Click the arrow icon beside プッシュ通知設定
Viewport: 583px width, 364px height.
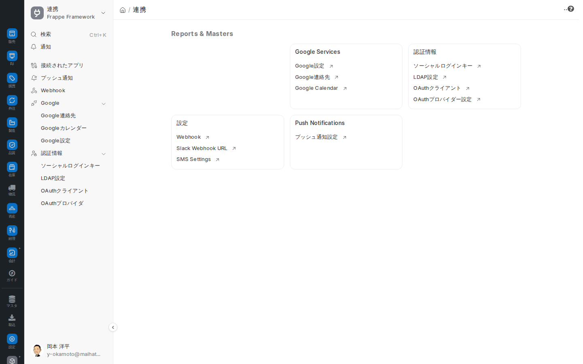point(345,138)
